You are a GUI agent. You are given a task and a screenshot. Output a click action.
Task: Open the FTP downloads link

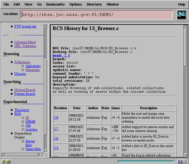click(25, 26)
